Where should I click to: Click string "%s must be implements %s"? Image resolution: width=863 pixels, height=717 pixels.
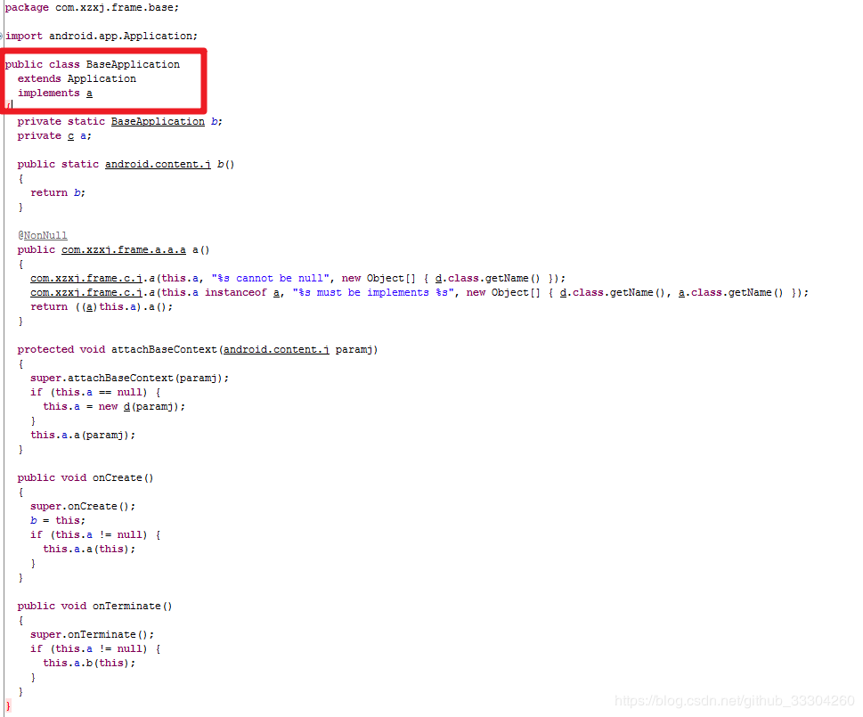coord(374,293)
